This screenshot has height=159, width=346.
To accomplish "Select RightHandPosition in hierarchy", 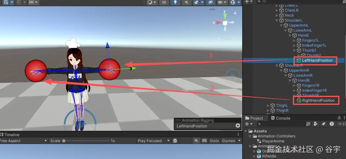I will pyautogui.click(x=318, y=100).
